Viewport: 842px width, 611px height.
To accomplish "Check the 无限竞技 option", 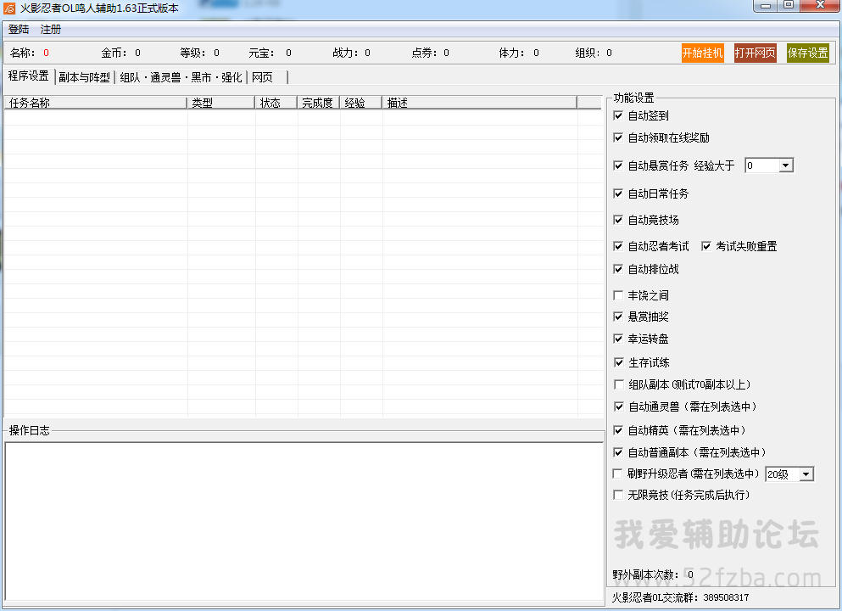I will (x=618, y=495).
